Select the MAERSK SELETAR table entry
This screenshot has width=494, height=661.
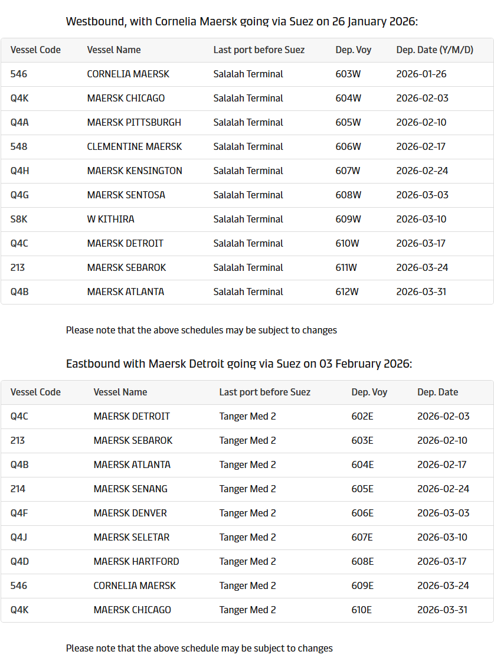132,537
